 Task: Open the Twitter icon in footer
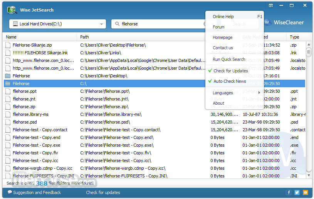tap(297, 192)
